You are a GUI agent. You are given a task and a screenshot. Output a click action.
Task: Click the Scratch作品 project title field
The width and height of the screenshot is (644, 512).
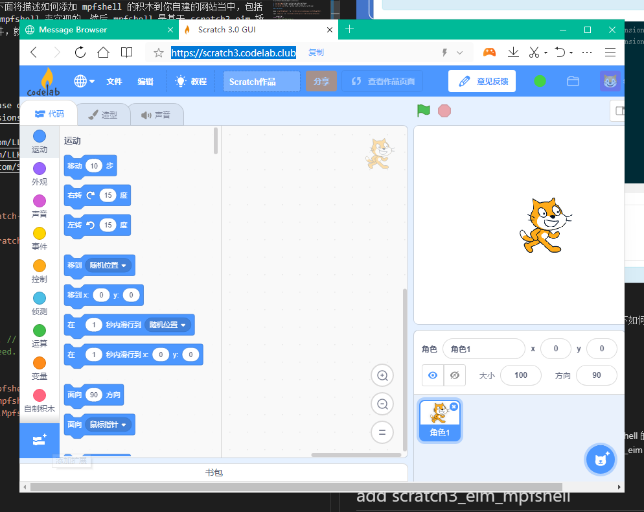point(262,82)
